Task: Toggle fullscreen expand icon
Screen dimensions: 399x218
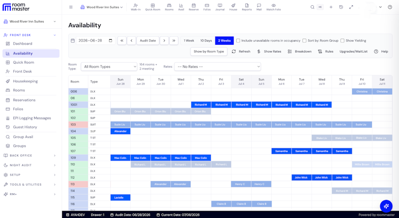Action: tap(351, 7)
